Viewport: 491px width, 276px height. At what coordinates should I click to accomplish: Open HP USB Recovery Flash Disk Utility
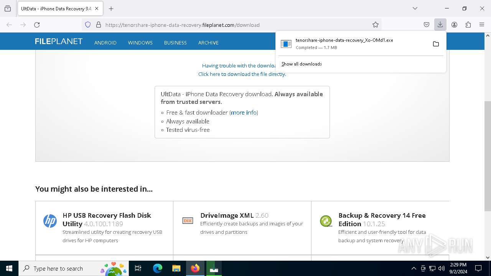coord(107,219)
